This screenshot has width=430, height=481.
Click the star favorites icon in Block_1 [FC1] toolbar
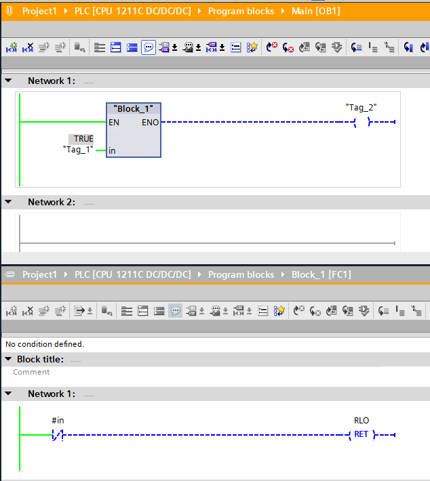[x=279, y=311]
